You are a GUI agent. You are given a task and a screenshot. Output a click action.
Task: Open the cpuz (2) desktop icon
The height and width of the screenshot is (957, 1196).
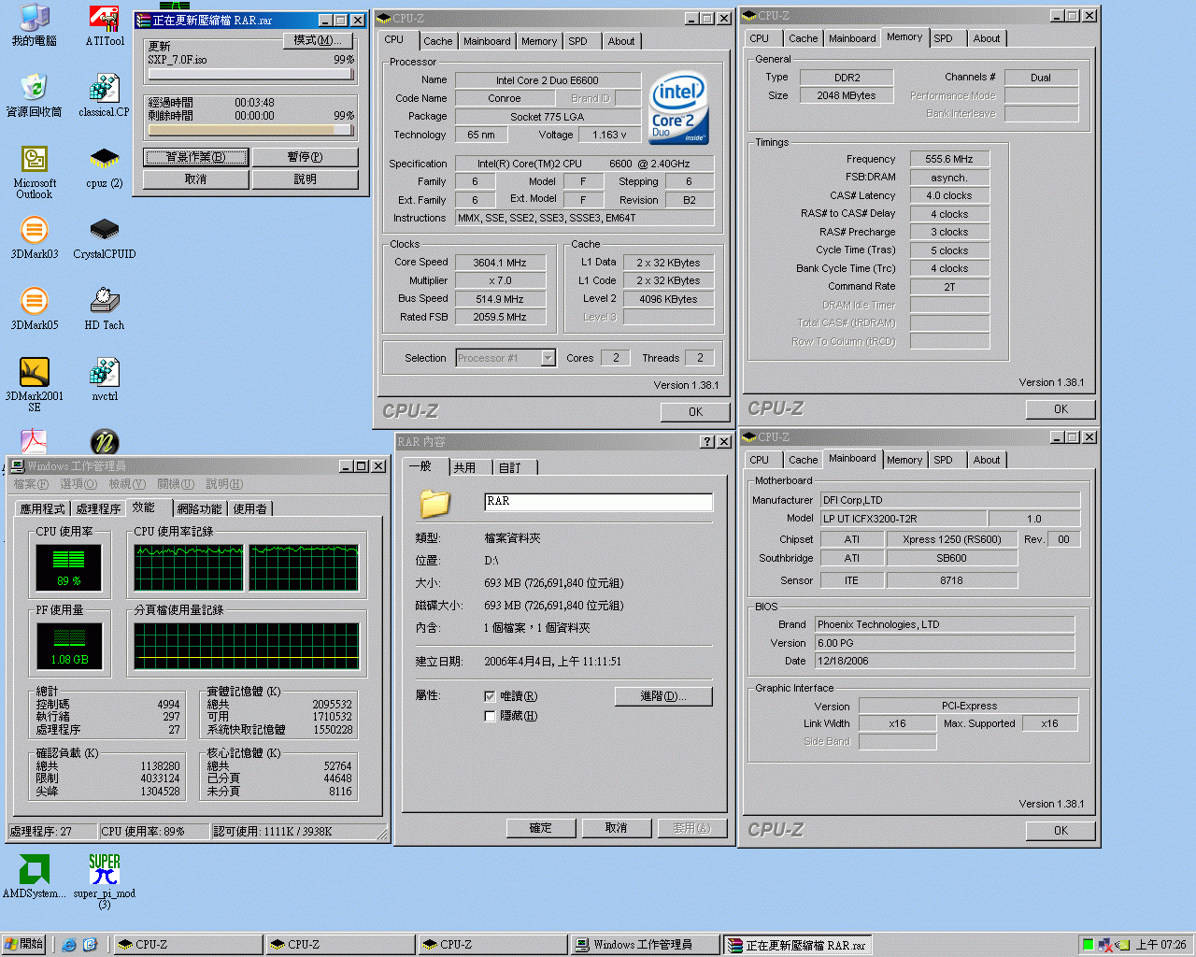tap(104, 166)
